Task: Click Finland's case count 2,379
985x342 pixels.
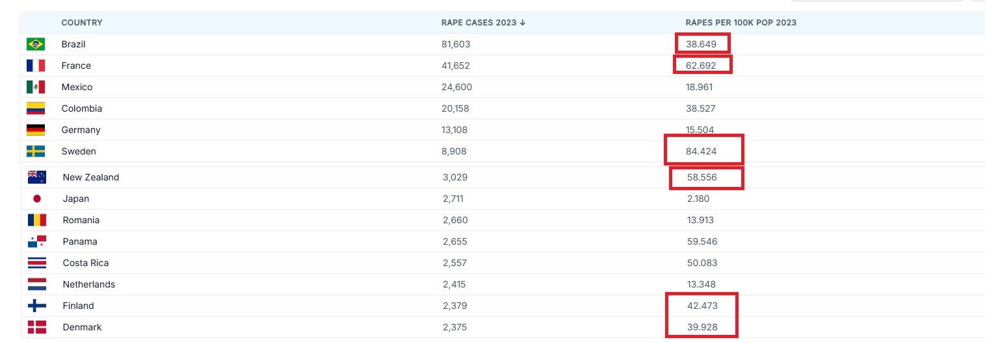Action: pos(454,306)
